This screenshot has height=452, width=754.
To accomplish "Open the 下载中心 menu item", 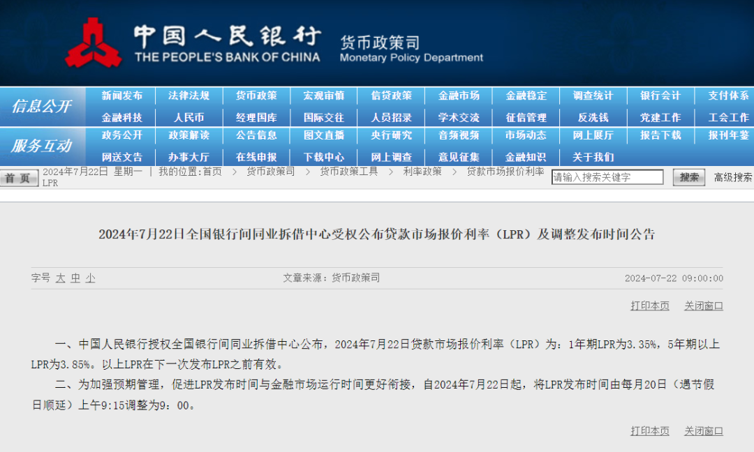I will [x=324, y=157].
